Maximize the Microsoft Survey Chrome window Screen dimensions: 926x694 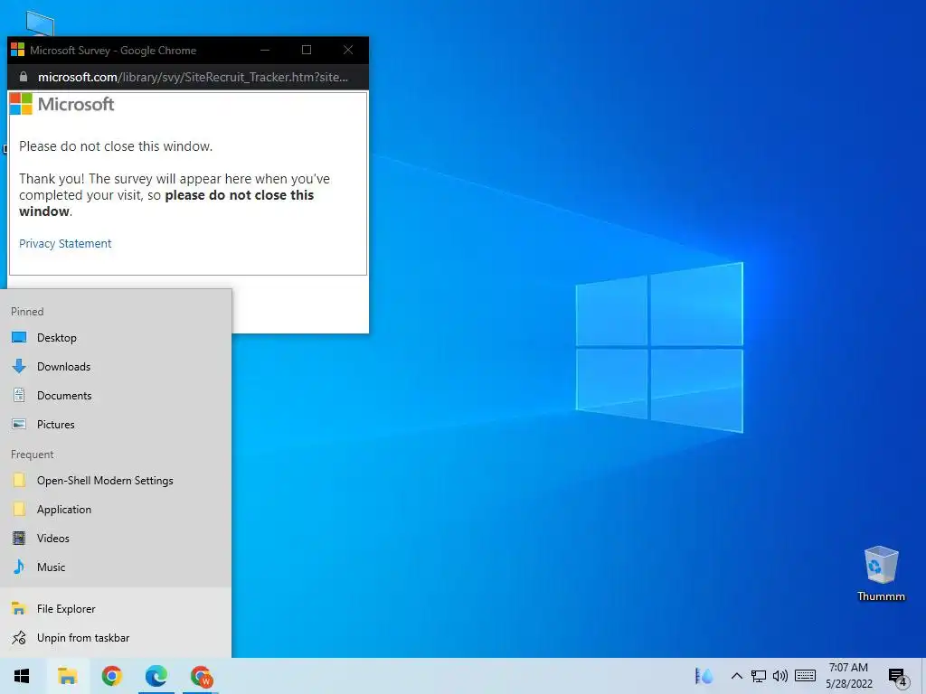coord(307,51)
